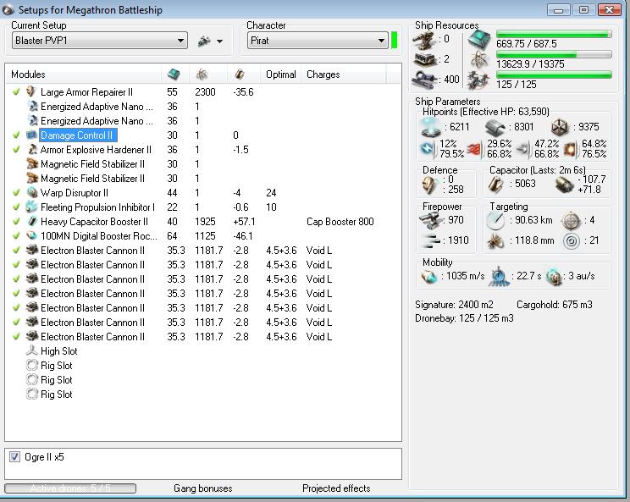Click the first Energized Adaptive Nano module icon
Image resolution: width=630 pixels, height=502 pixels.
point(32,106)
